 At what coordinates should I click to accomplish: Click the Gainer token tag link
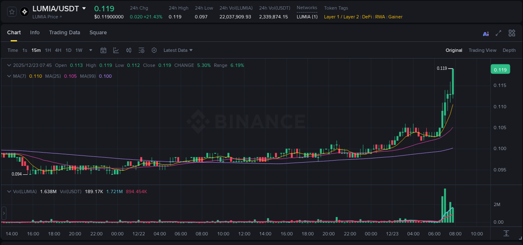coord(395,17)
